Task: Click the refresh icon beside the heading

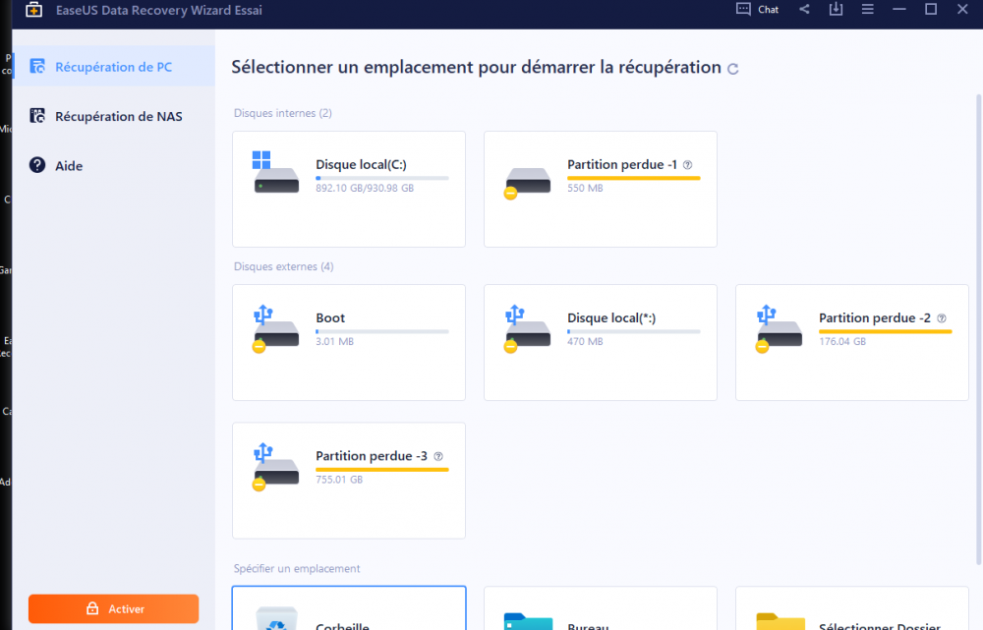Action: pos(731,69)
